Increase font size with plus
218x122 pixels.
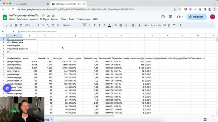click(89, 25)
